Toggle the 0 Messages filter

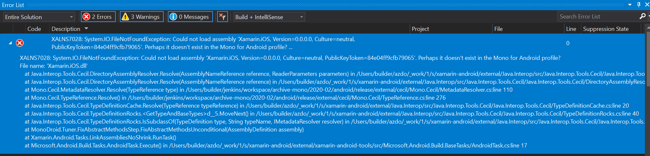[190, 17]
